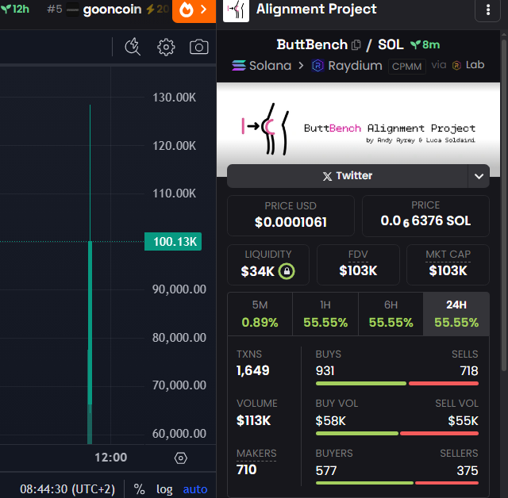This screenshot has width=508, height=498.
Task: Click the liquidity lock icon
Action: (287, 271)
